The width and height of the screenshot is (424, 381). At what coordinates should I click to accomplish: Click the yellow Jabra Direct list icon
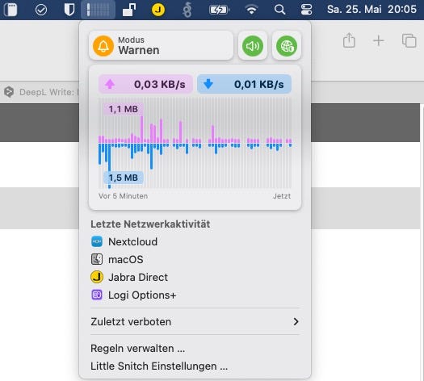click(97, 277)
